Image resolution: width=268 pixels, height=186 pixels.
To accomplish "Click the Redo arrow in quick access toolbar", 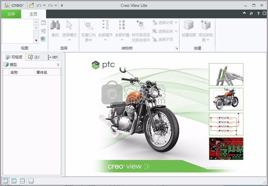I will point(50,5).
